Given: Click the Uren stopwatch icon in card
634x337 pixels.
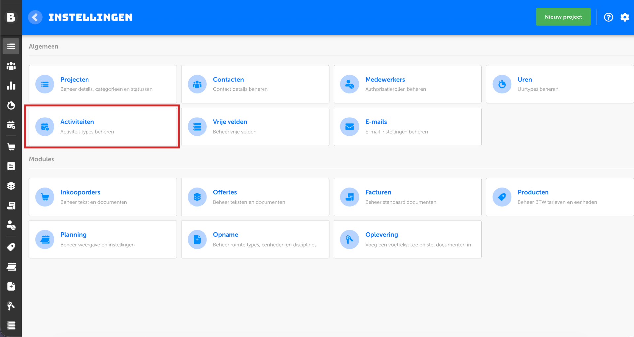Looking at the screenshot, I should click(x=502, y=84).
